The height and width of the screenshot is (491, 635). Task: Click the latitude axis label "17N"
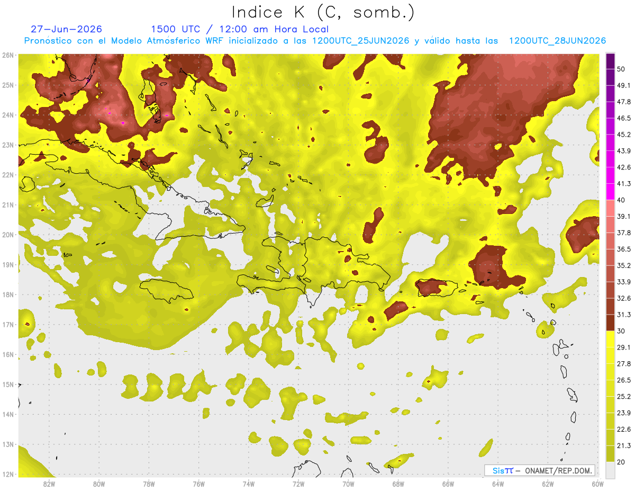[x=8, y=324]
